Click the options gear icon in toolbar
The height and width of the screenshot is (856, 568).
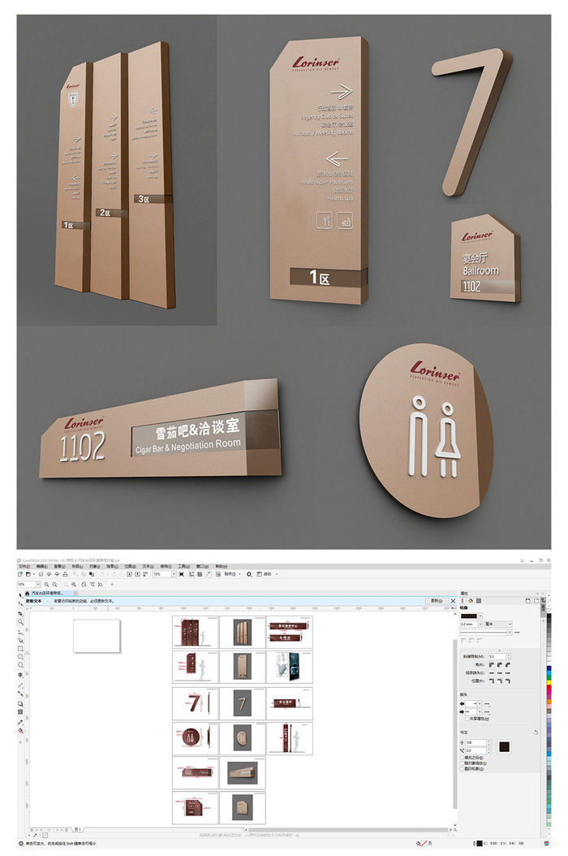coord(249,574)
